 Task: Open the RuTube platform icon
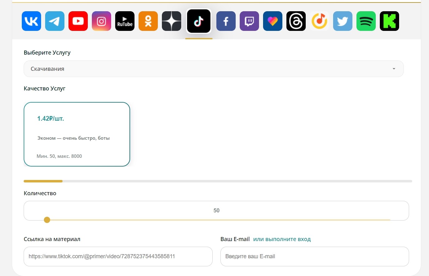[x=125, y=21]
